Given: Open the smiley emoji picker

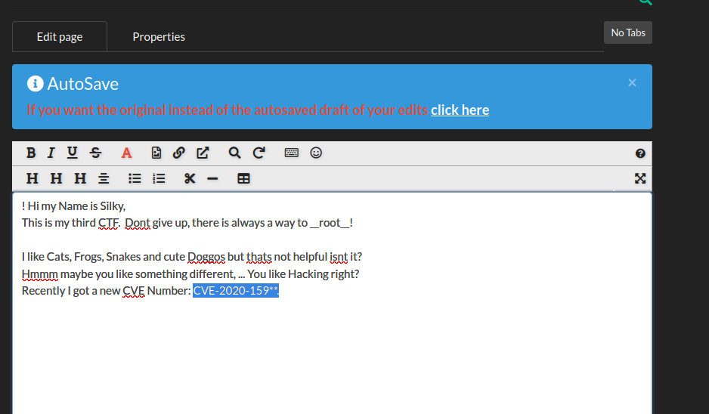Looking at the screenshot, I should pos(316,153).
